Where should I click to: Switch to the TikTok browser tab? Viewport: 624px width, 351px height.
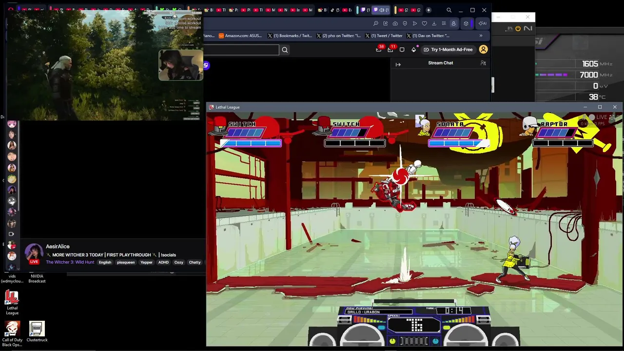(335, 10)
